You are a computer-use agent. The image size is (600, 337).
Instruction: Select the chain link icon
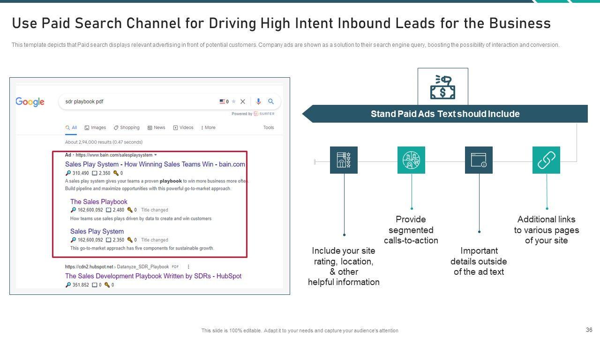coord(546,160)
